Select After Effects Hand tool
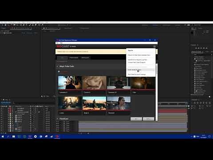 tap(5, 25)
